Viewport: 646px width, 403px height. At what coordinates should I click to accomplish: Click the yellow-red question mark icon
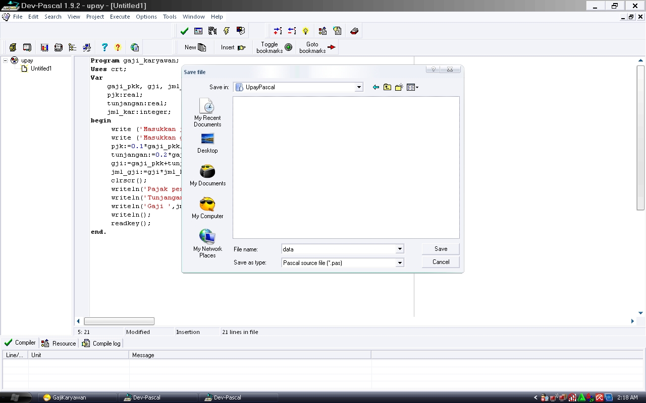click(118, 47)
